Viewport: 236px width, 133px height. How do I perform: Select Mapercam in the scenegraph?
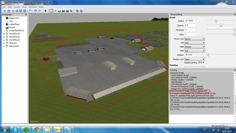pyautogui.click(x=14, y=18)
